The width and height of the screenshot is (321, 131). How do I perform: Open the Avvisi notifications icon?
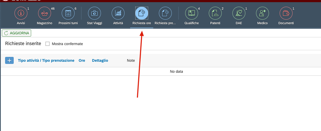21,13
